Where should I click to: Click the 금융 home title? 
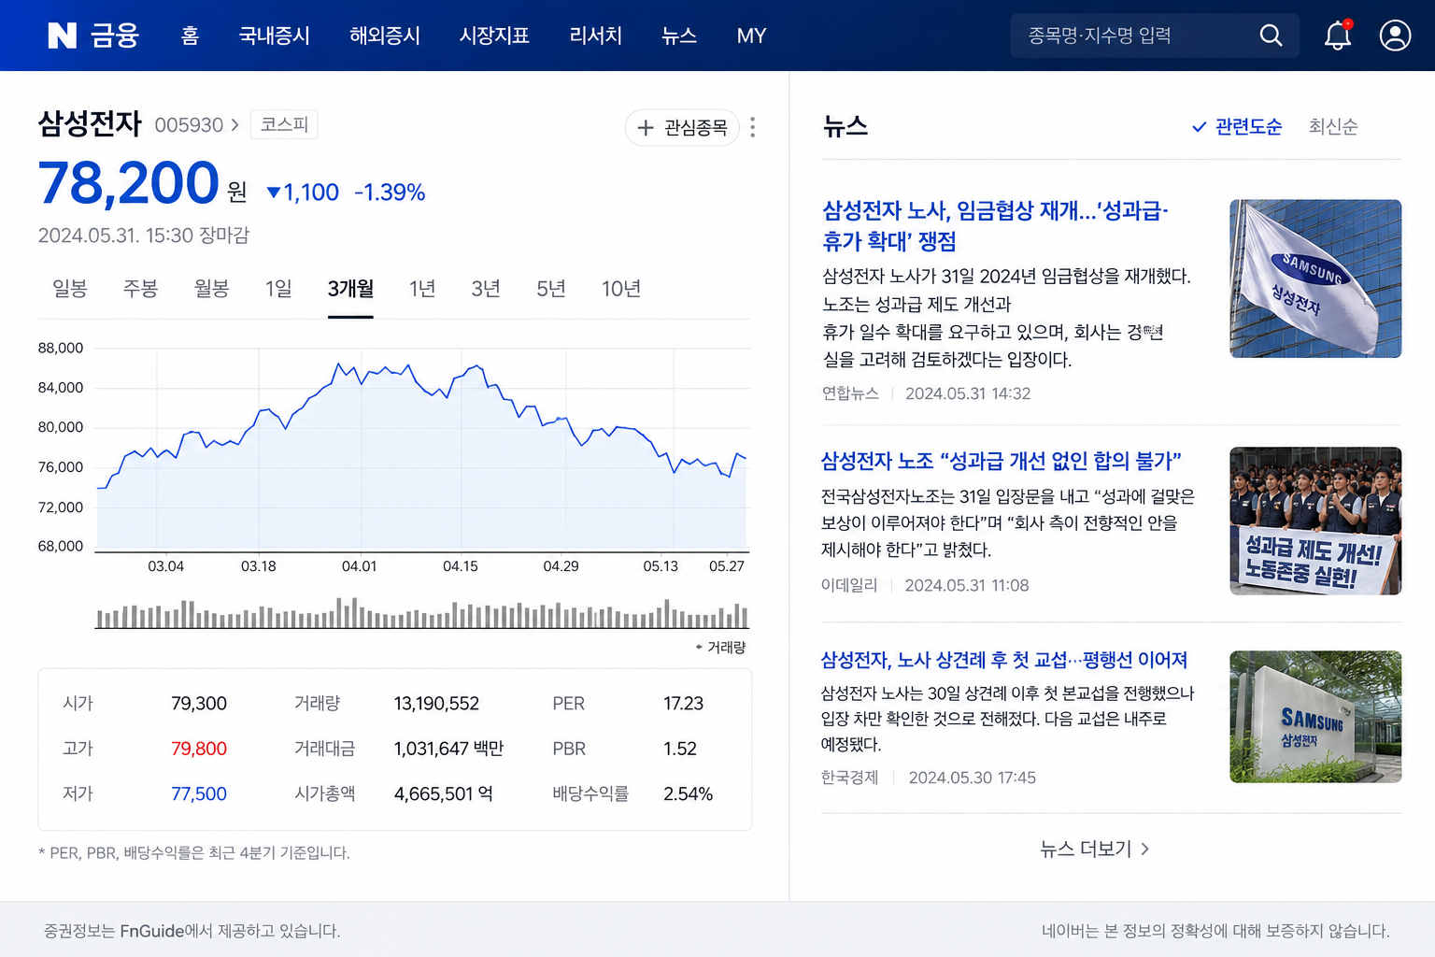click(115, 36)
